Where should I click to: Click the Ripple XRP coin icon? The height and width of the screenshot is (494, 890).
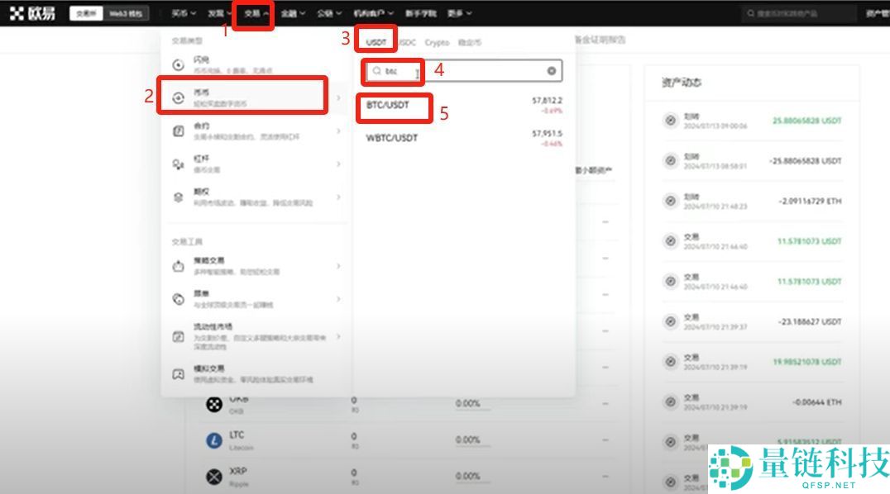tap(213, 475)
